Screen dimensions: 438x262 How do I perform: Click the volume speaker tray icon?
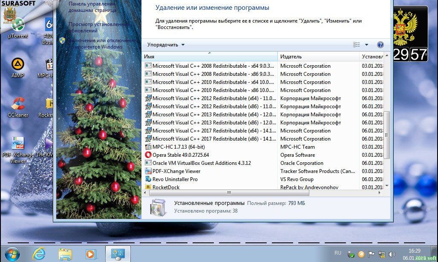pyautogui.click(x=392, y=254)
